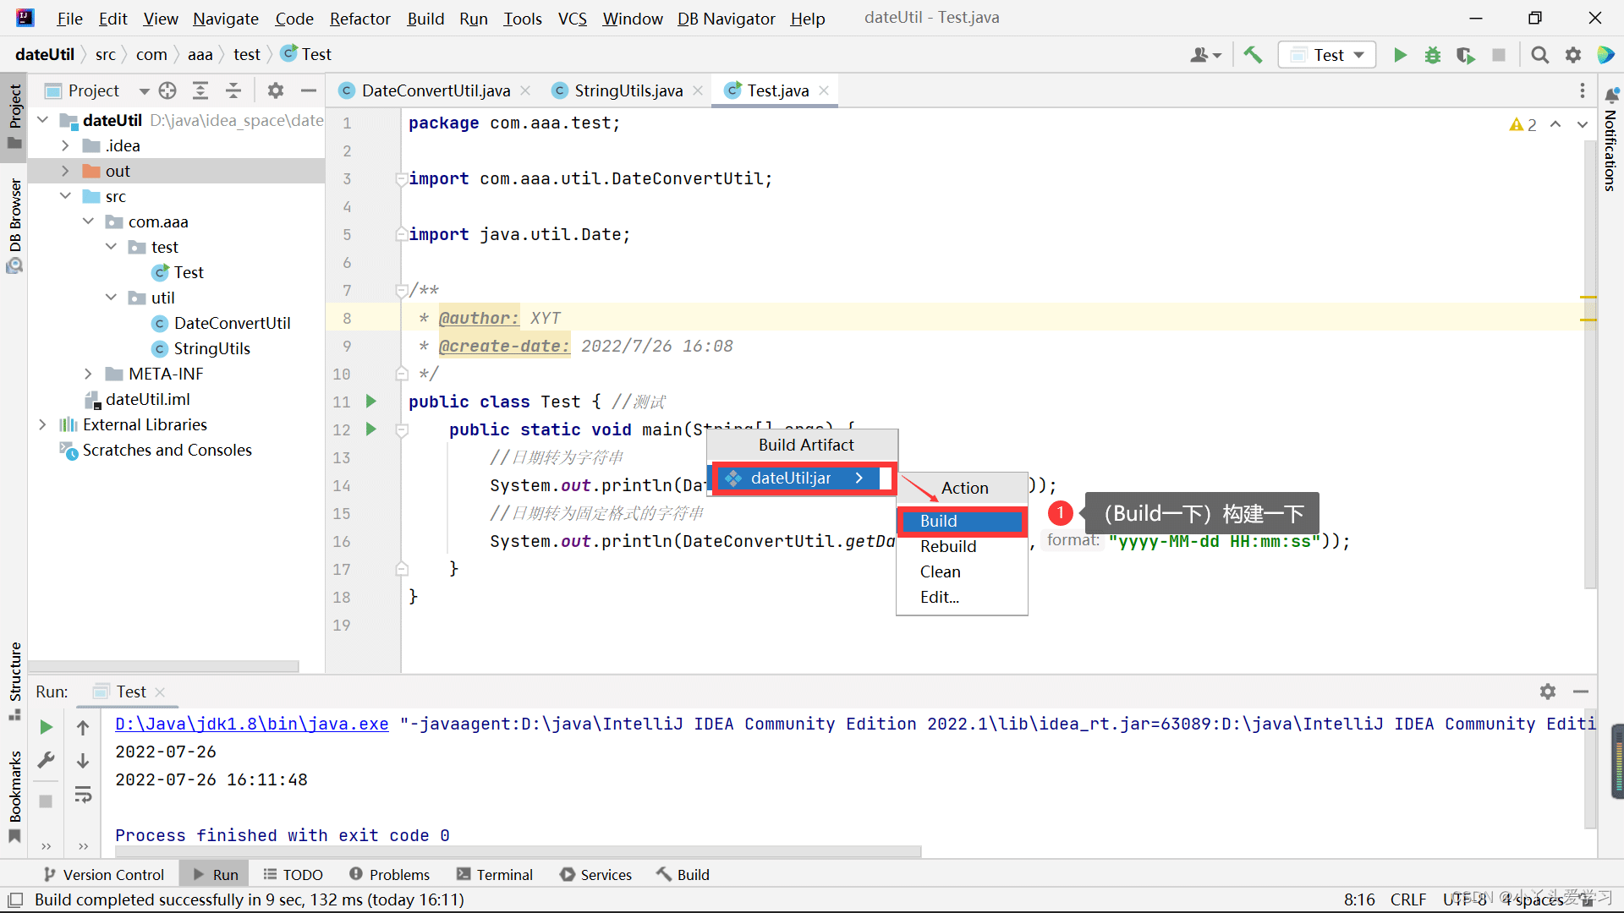
Task: Click the Debug bug icon in toolbar
Action: tap(1433, 55)
